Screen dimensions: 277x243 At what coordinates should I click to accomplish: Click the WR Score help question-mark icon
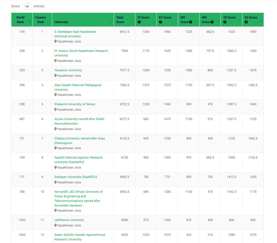[x=212, y=22]
